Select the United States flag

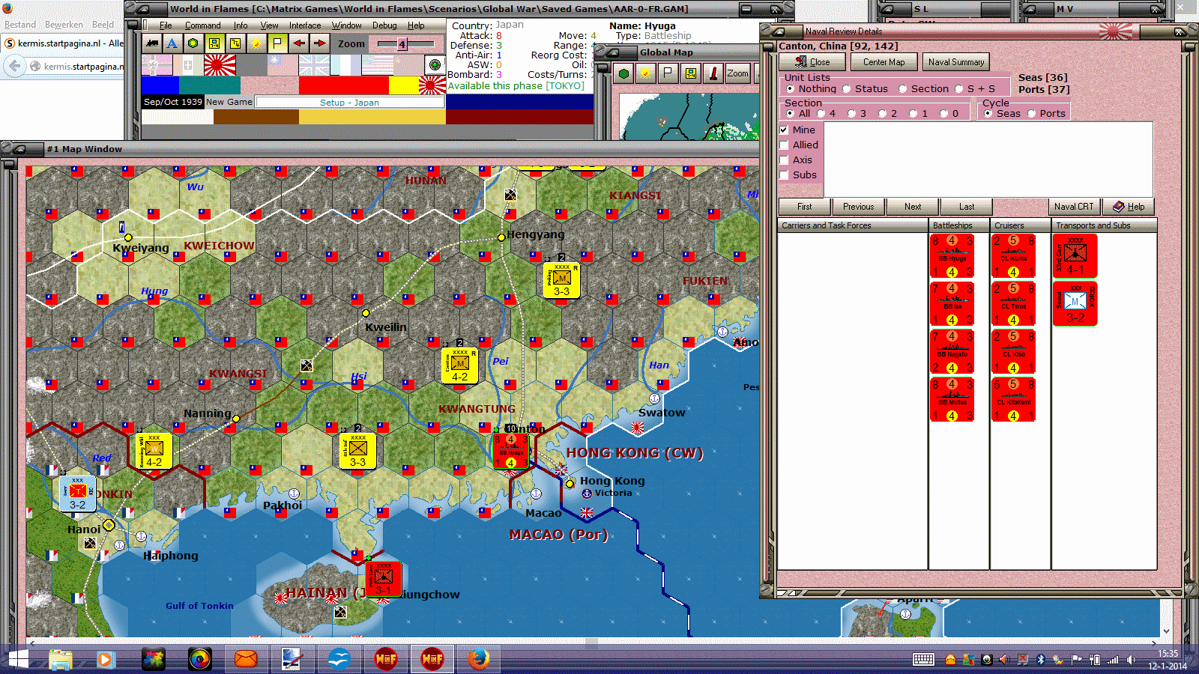(x=377, y=65)
